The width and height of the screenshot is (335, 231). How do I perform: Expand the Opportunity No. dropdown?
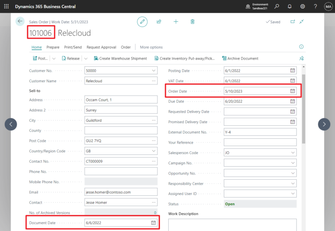point(293,173)
